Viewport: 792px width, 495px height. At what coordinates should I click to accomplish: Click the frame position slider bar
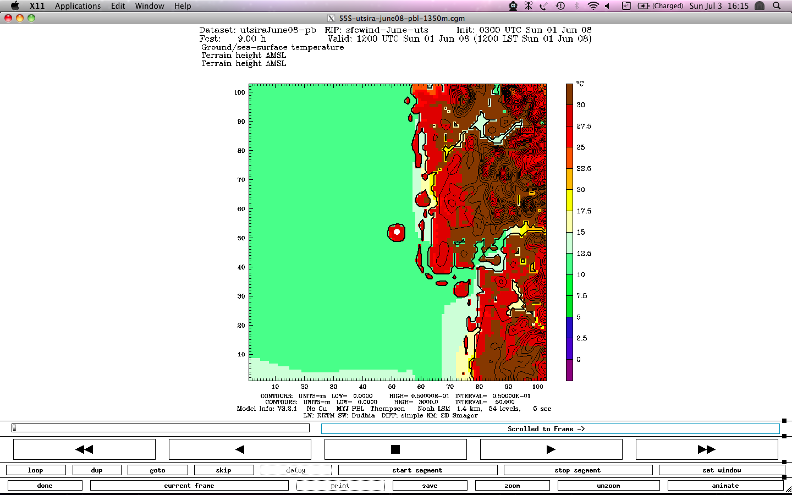pos(160,428)
